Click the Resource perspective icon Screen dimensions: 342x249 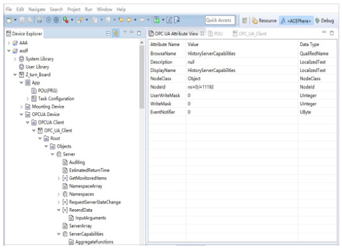pos(255,21)
